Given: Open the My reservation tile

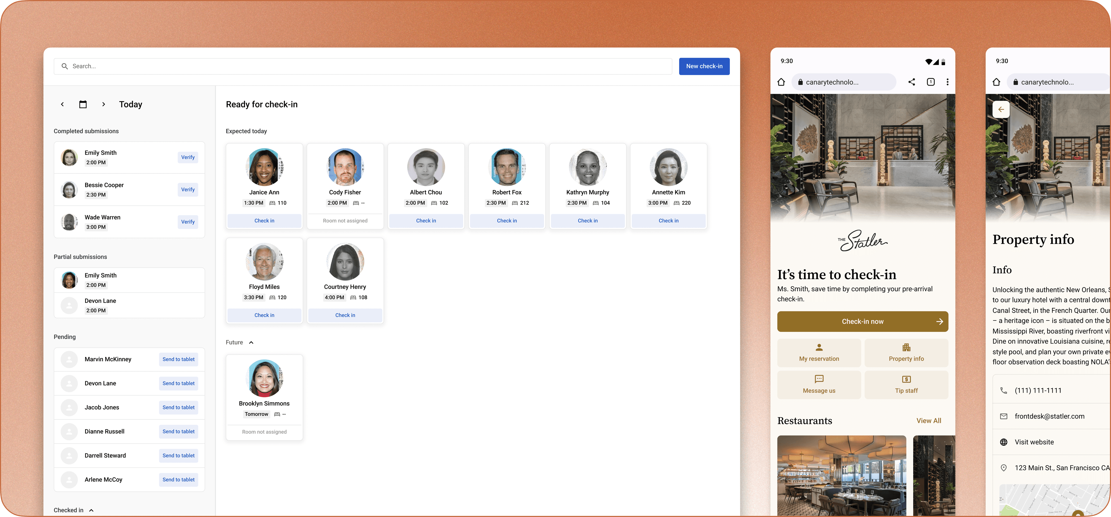Looking at the screenshot, I should tap(819, 353).
